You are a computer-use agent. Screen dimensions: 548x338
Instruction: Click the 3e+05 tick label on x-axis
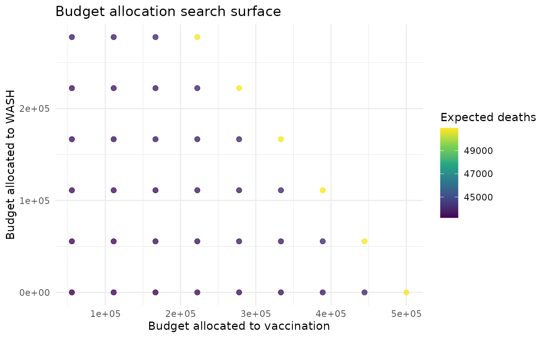coord(256,314)
